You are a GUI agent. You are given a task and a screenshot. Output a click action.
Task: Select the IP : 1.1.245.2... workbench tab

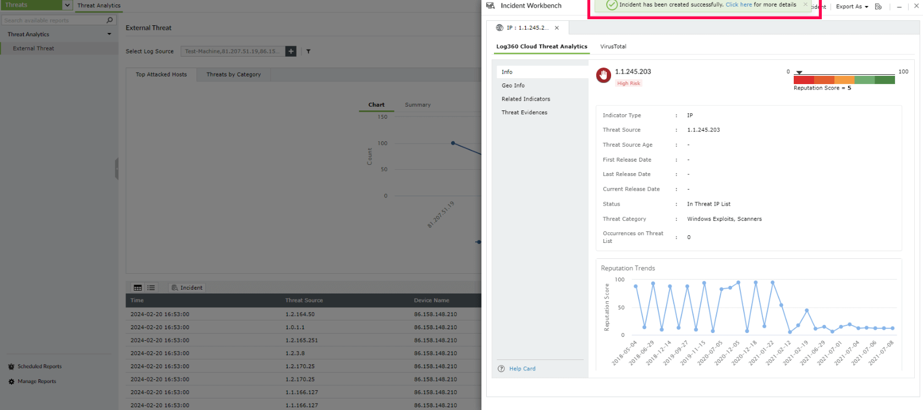[x=528, y=27]
